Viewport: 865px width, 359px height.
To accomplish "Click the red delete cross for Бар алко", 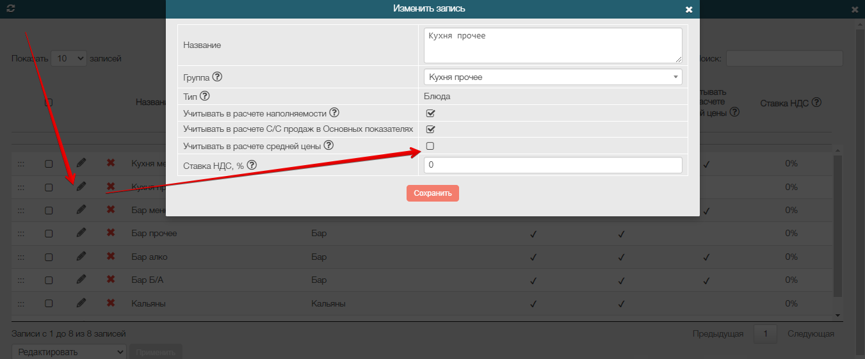I will pos(111,256).
